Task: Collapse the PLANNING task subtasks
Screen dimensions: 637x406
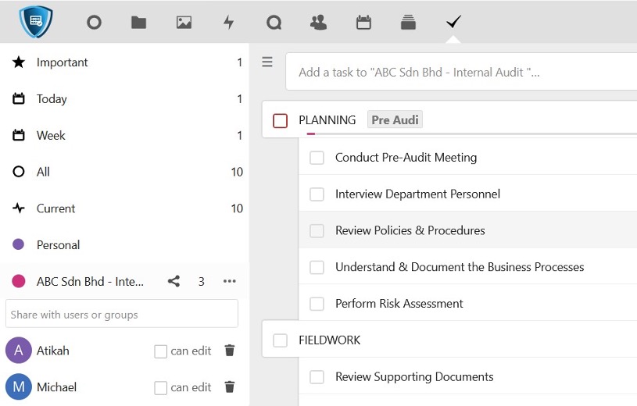Action: pyautogui.click(x=327, y=120)
